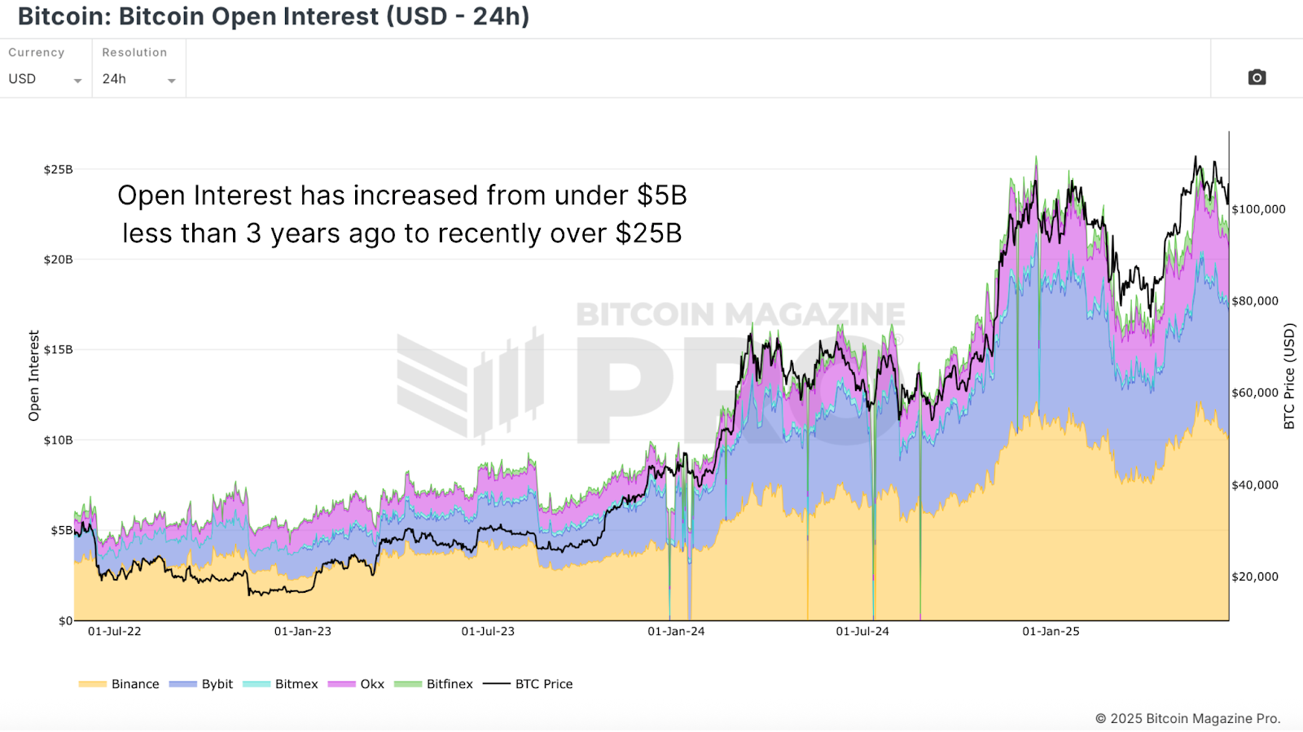The height and width of the screenshot is (732, 1303).
Task: Expand the 24h resolution selector arrow
Action: [172, 81]
